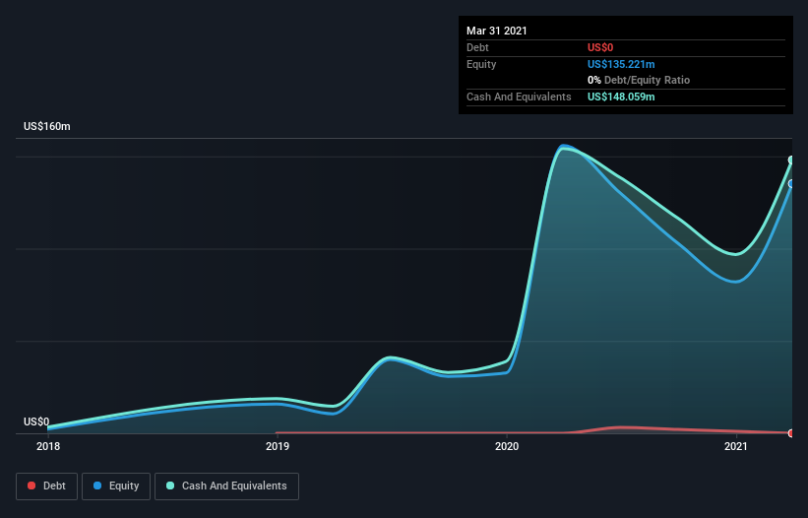The height and width of the screenshot is (518, 808).
Task: Select the 2020 x-axis label
Action: (x=507, y=446)
